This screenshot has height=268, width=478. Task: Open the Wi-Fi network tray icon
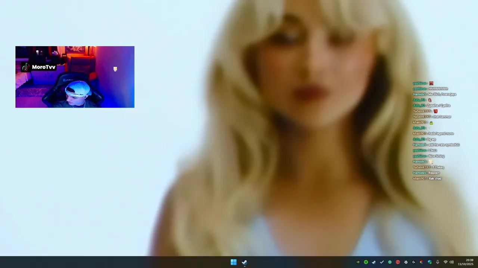point(446,262)
